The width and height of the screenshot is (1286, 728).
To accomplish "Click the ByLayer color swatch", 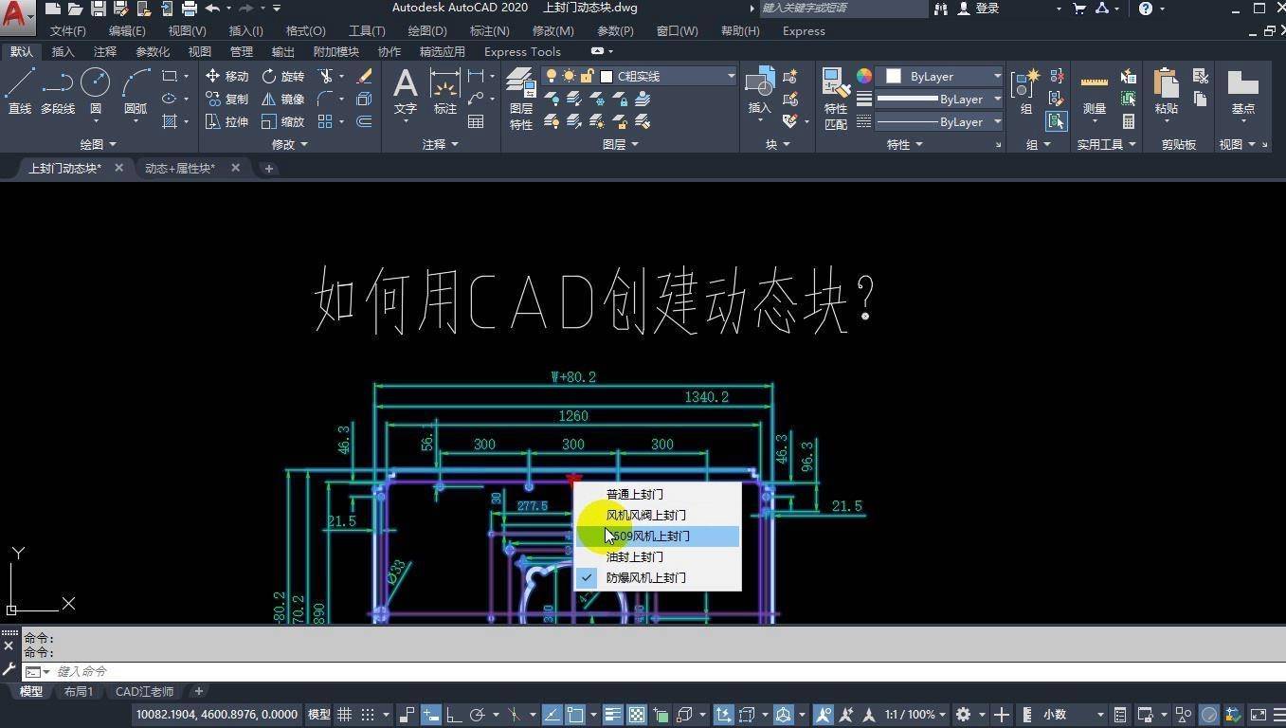I will pyautogui.click(x=893, y=76).
